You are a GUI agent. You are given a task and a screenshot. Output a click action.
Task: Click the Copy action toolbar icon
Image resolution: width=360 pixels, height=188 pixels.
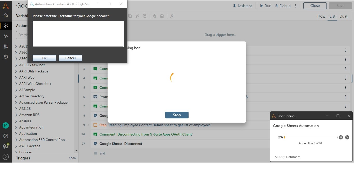coord(130,16)
